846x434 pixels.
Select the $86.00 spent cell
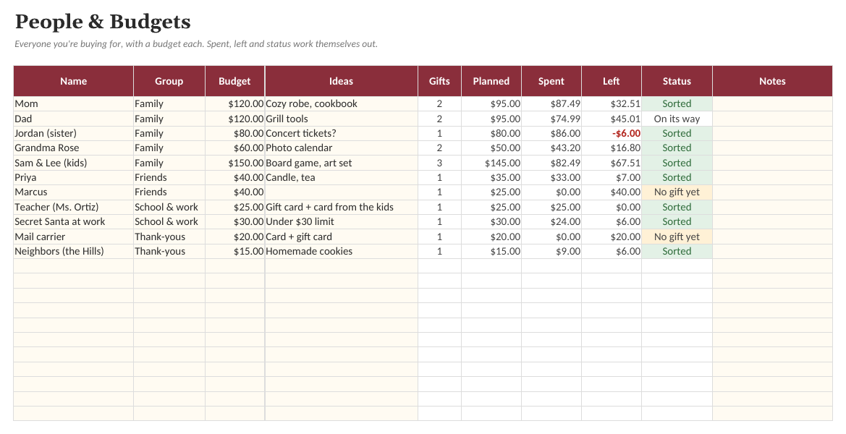coord(551,133)
